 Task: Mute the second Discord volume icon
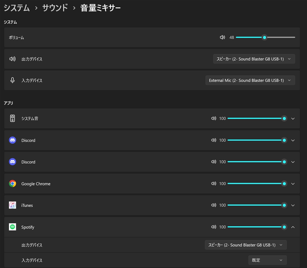213,162
